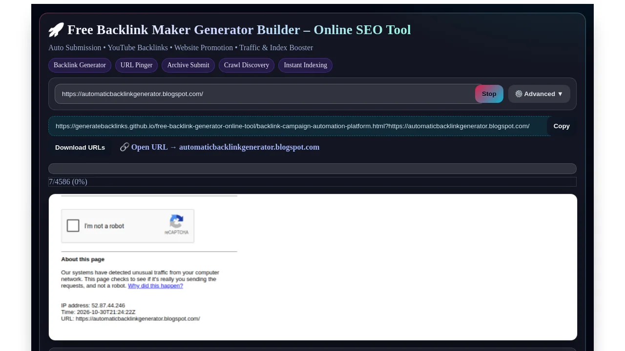Copy the generated backlink URL

tap(562, 126)
